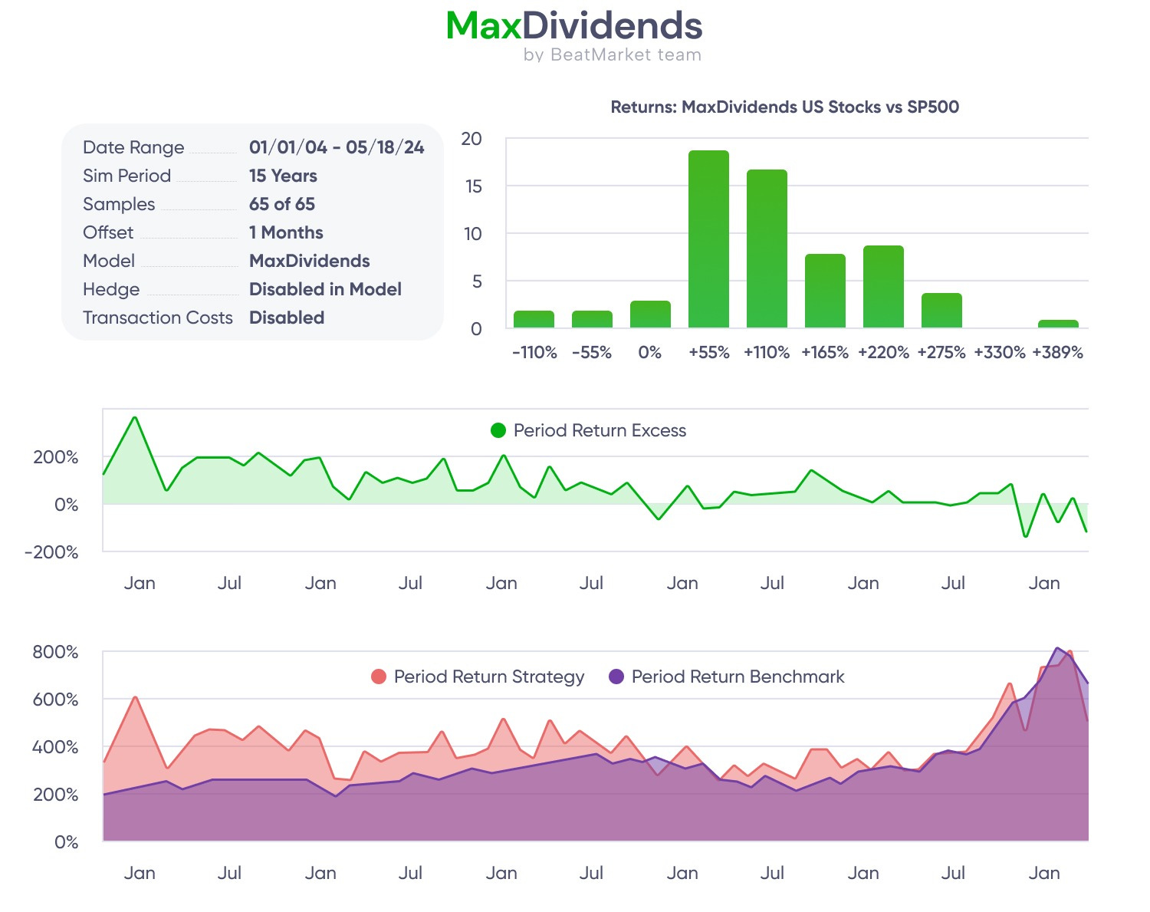Screen dimensions: 1150x912
Task: Select the +110% histogram bar
Action: (x=767, y=249)
